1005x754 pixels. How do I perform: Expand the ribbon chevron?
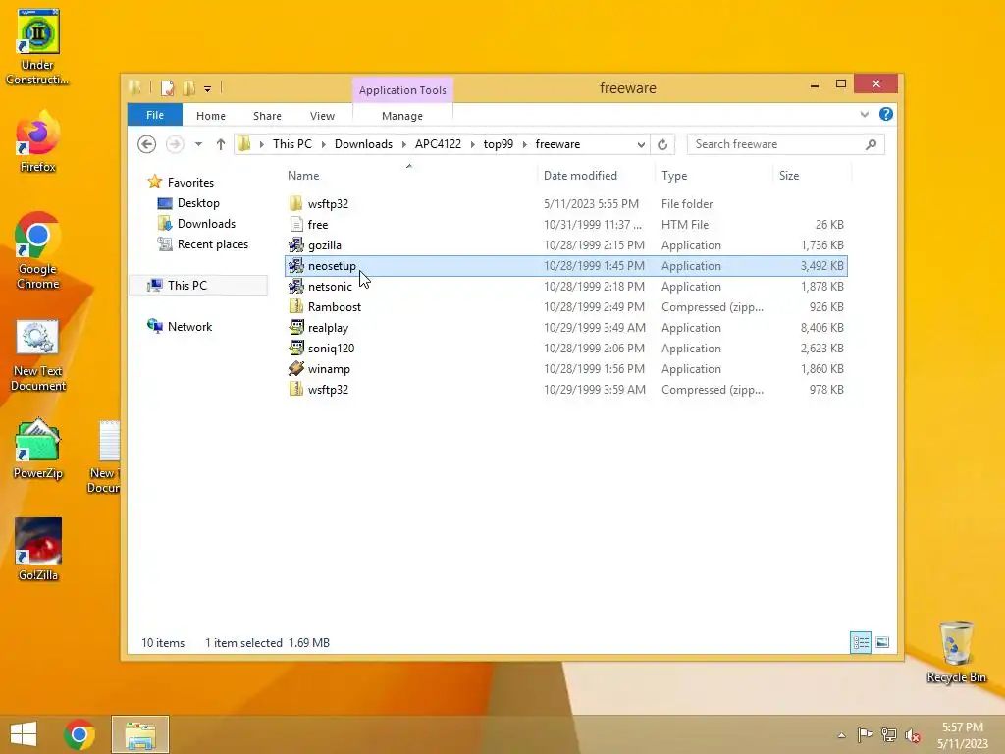864,115
